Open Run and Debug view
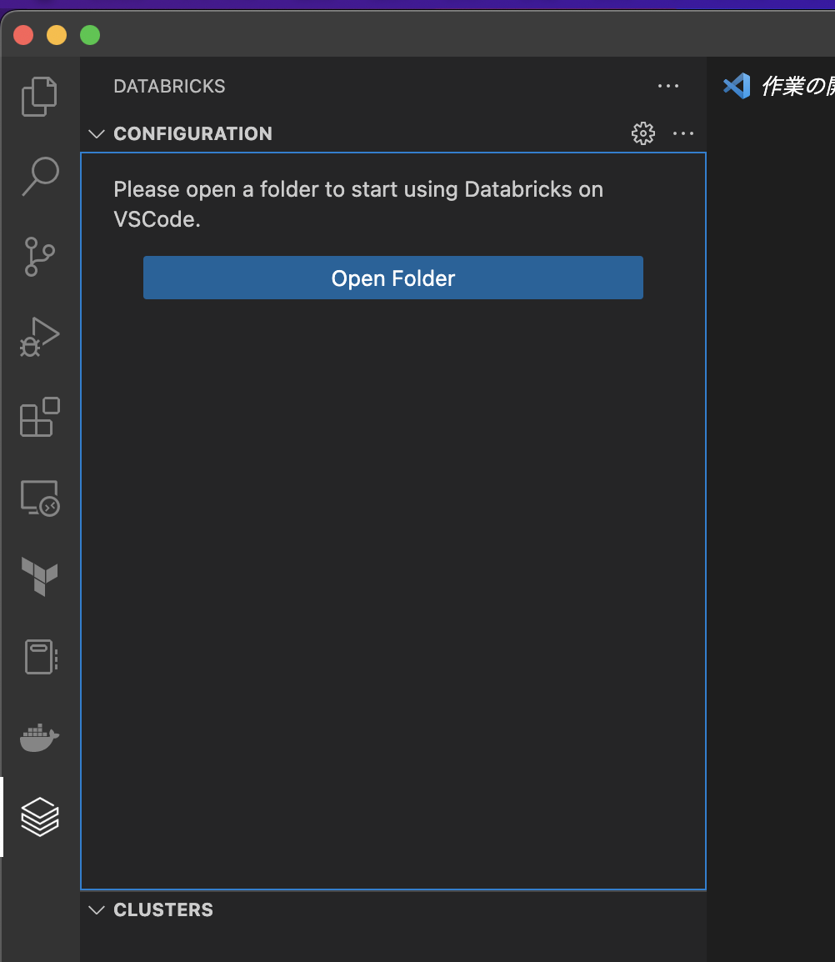Viewport: 835px width, 962px height. point(40,337)
